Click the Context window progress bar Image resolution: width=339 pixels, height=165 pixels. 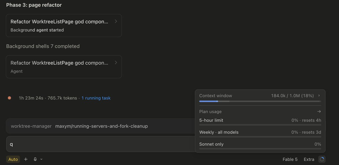click(x=260, y=101)
